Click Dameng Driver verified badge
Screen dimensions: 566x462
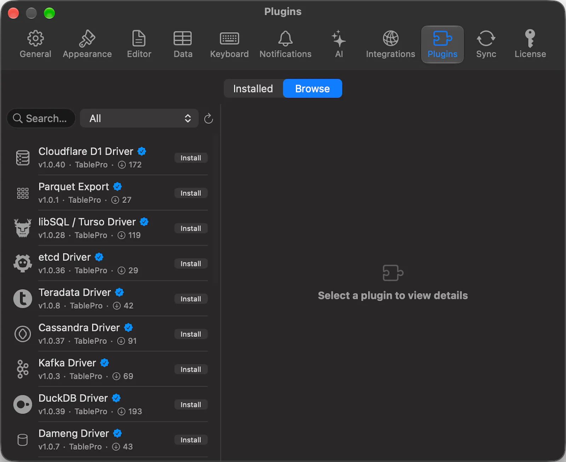[117, 433]
